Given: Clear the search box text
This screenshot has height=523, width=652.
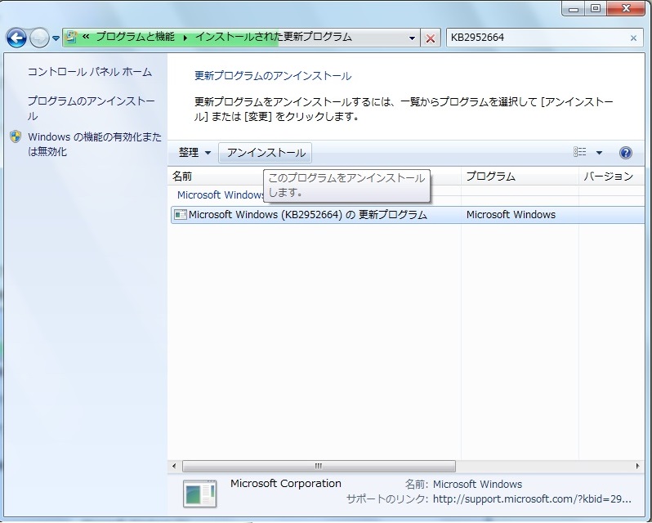Looking at the screenshot, I should click(x=633, y=38).
